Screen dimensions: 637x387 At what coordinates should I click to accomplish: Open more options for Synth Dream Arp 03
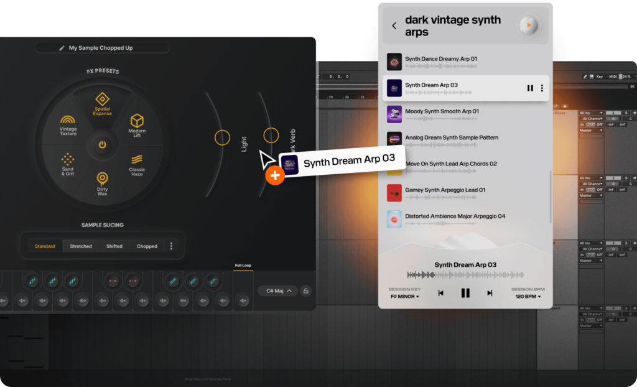click(x=542, y=88)
